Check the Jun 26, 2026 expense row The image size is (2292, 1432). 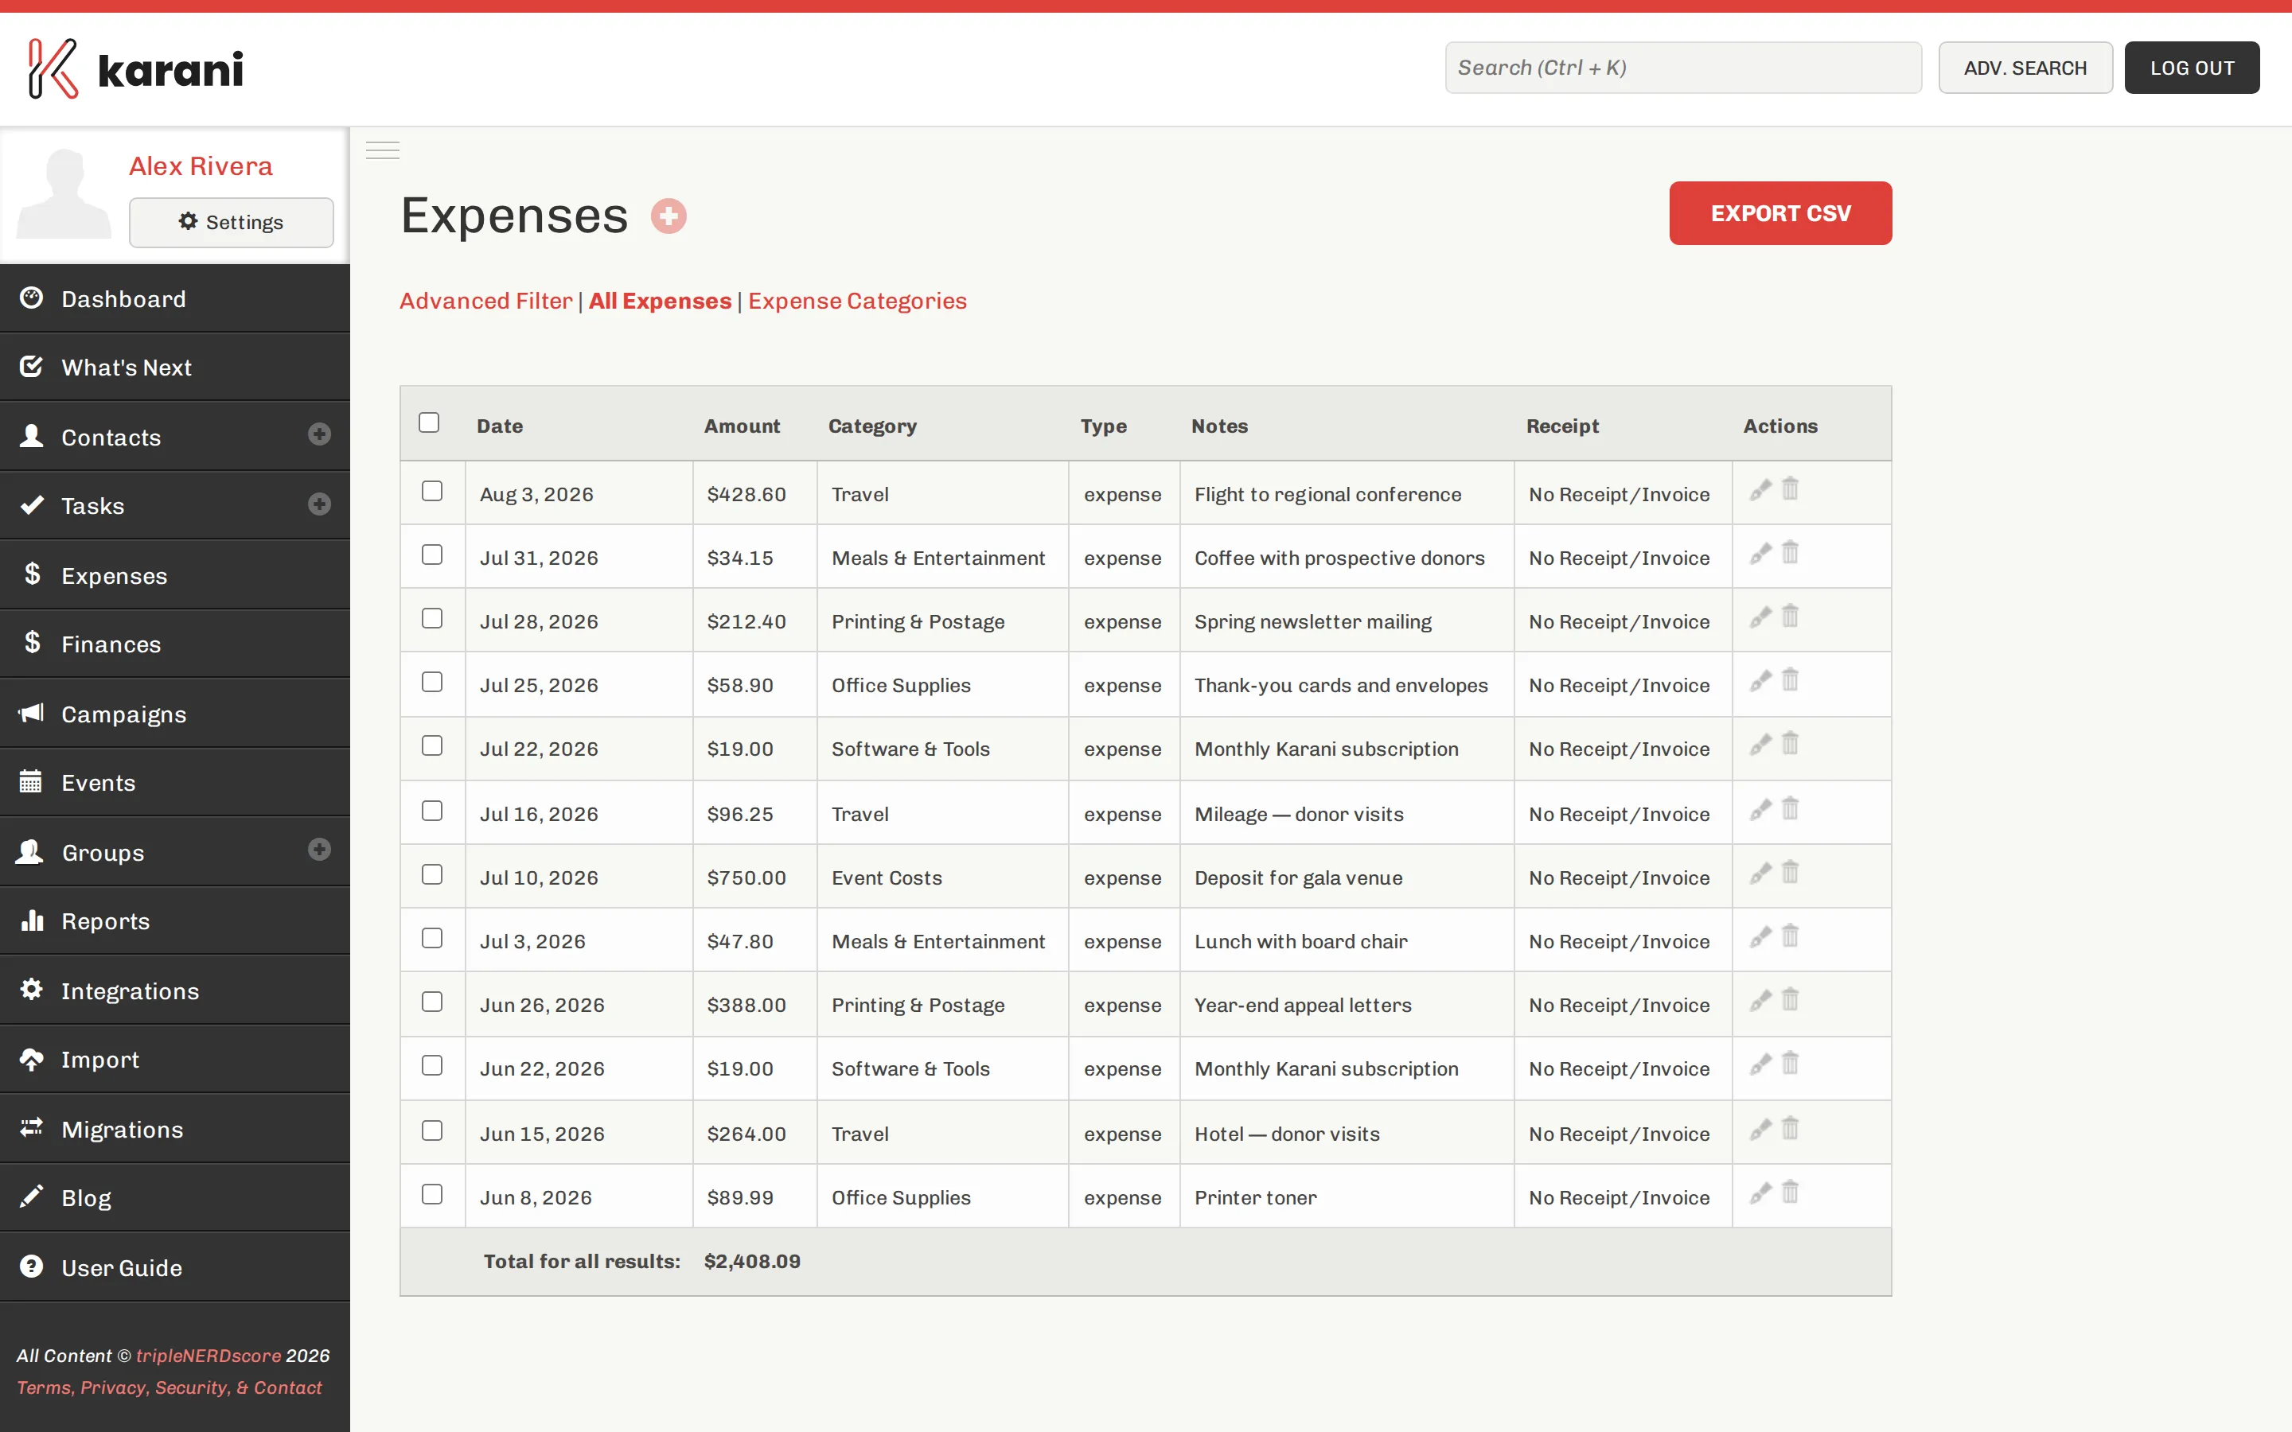click(x=432, y=1001)
